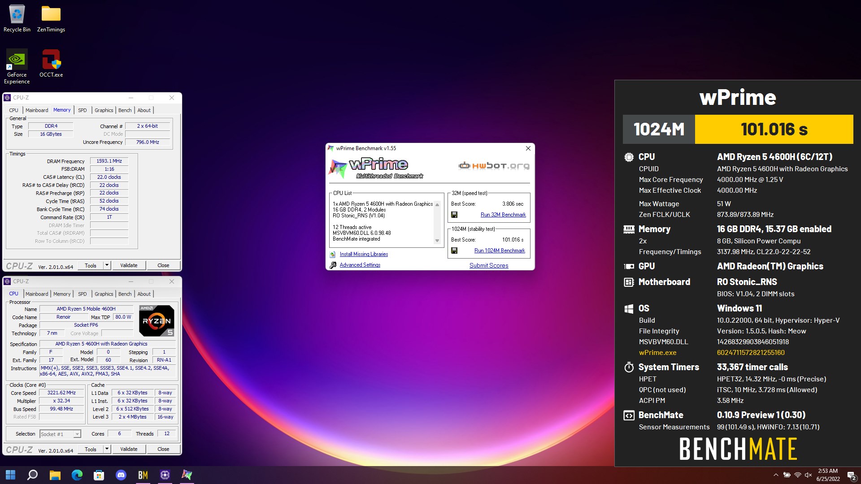The image size is (861, 484).
Task: Switch to wPrime taskbar icon
Action: pyautogui.click(x=187, y=475)
